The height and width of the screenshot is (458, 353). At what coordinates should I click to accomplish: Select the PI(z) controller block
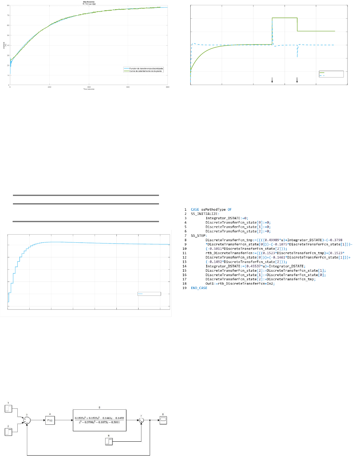point(50,420)
